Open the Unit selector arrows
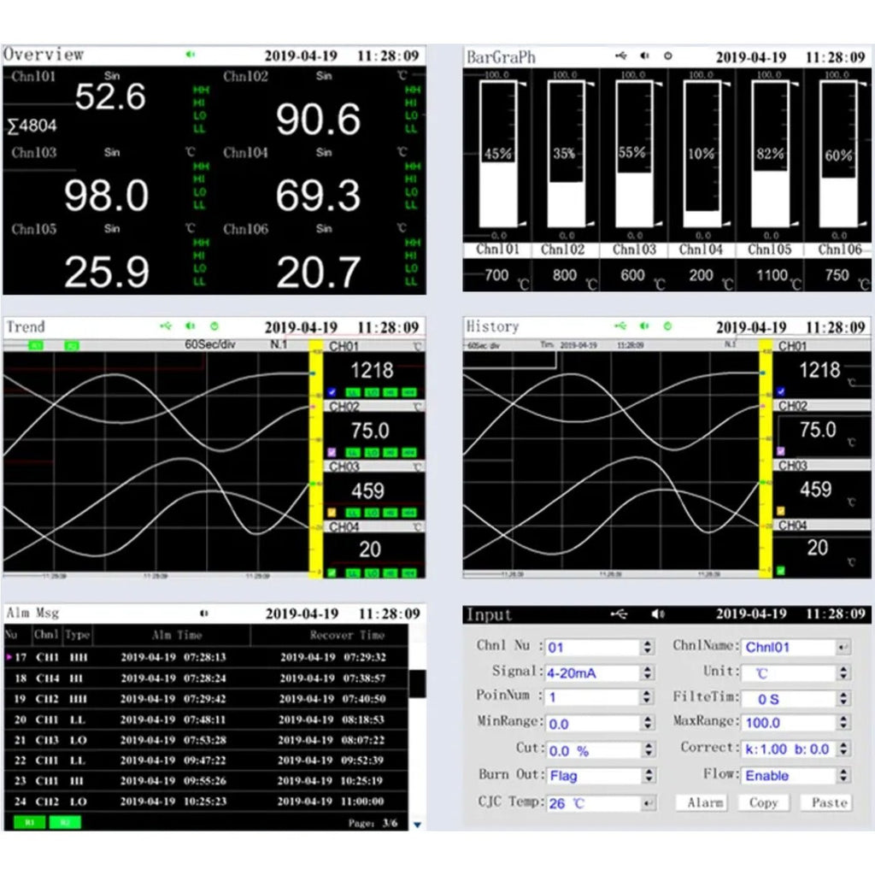This screenshot has width=875, height=875. click(x=843, y=673)
